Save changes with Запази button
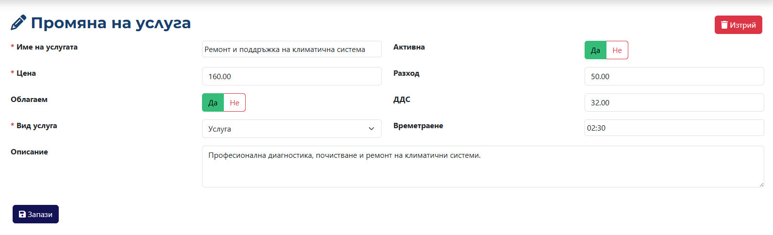The width and height of the screenshot is (773, 235). click(35, 214)
